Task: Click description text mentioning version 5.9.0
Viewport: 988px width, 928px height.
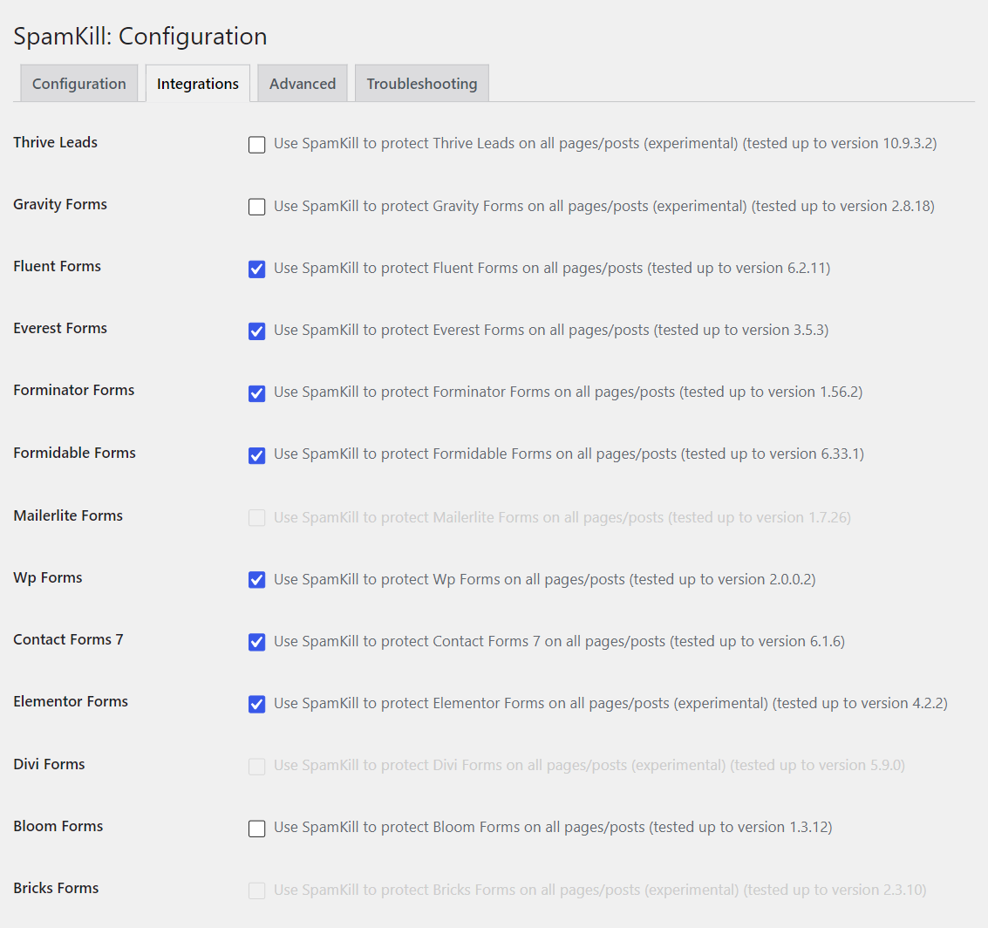Action: pyautogui.click(x=589, y=765)
